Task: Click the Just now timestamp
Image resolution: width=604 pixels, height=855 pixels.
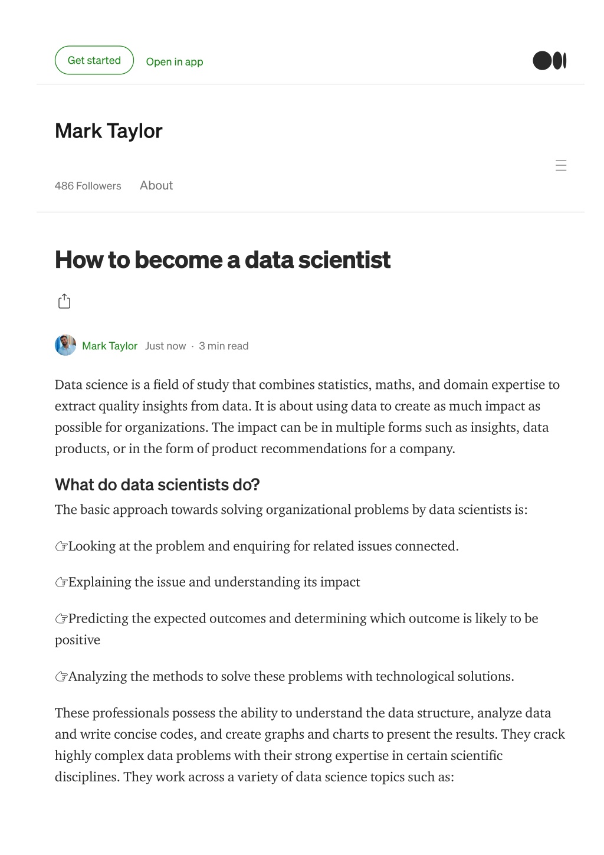Action: (x=165, y=346)
